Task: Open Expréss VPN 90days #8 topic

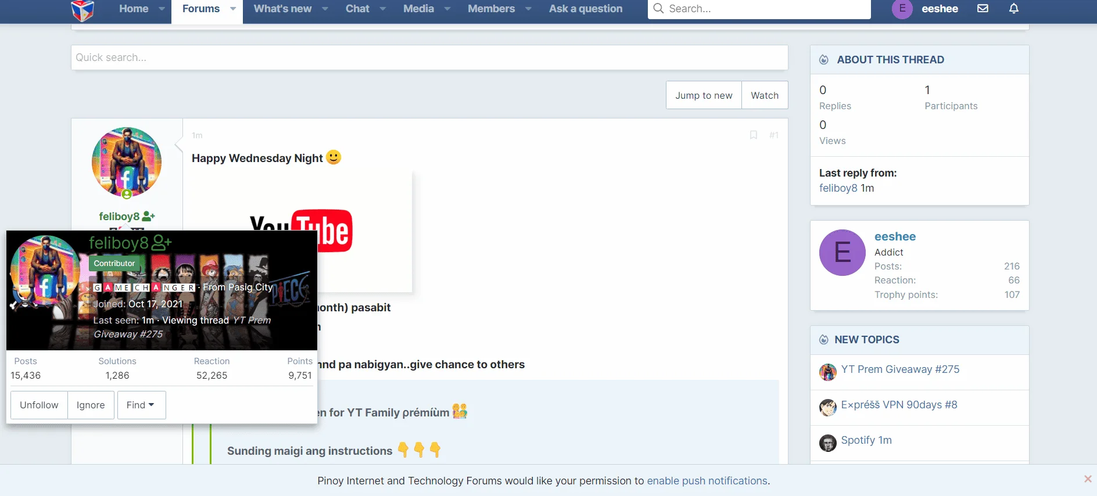Action: (x=899, y=405)
